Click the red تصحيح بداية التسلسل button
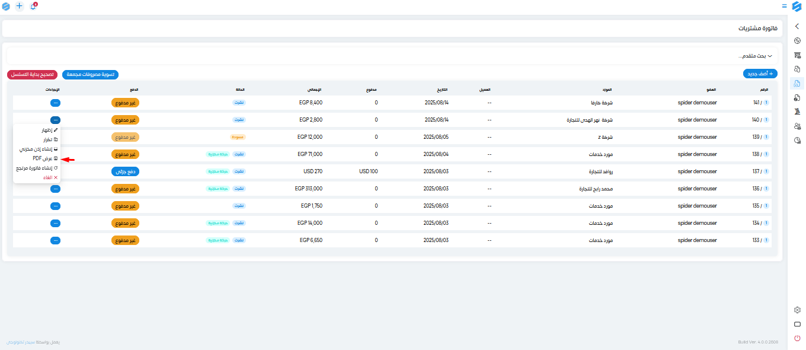 pos(32,75)
